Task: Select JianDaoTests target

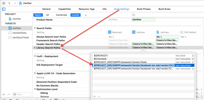Action: click(x=17, y=33)
